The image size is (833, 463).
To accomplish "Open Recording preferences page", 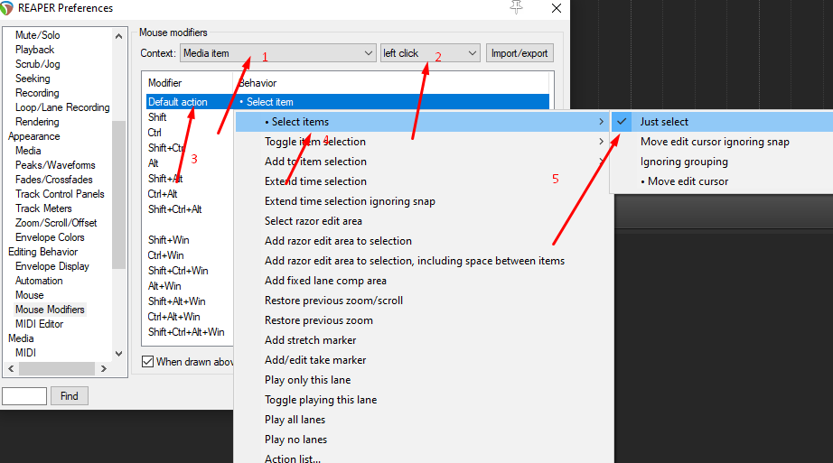I will click(37, 93).
